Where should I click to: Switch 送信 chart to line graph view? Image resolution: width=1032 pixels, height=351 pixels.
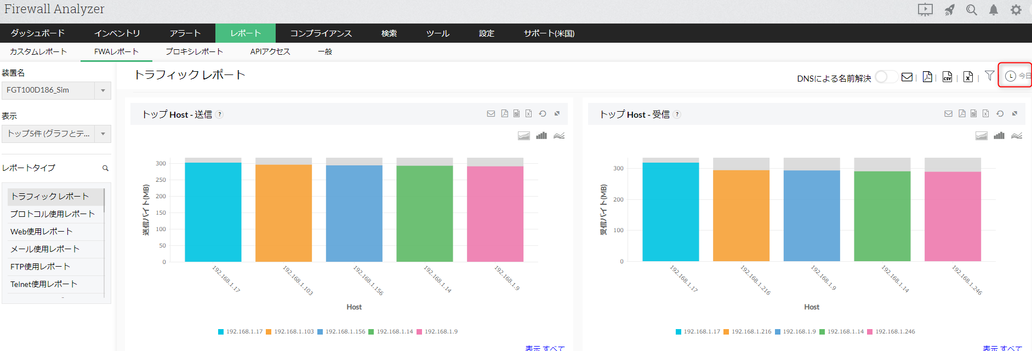coord(559,136)
